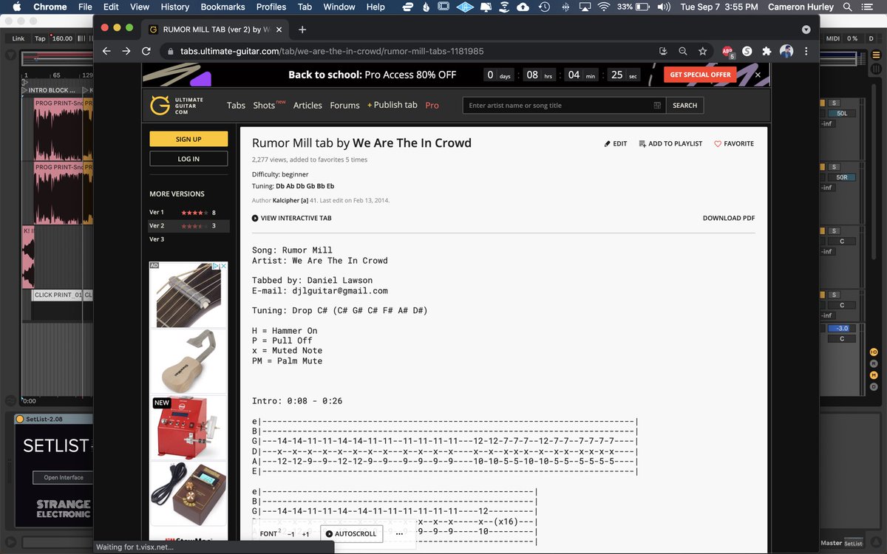
Task: Select the CLICK PRINT_01 clip in Ableton
Action: coord(56,295)
